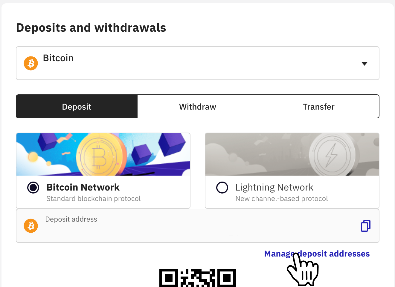This screenshot has height=287, width=395.
Task: Open the currency dropdown arrow
Action: [364, 63]
